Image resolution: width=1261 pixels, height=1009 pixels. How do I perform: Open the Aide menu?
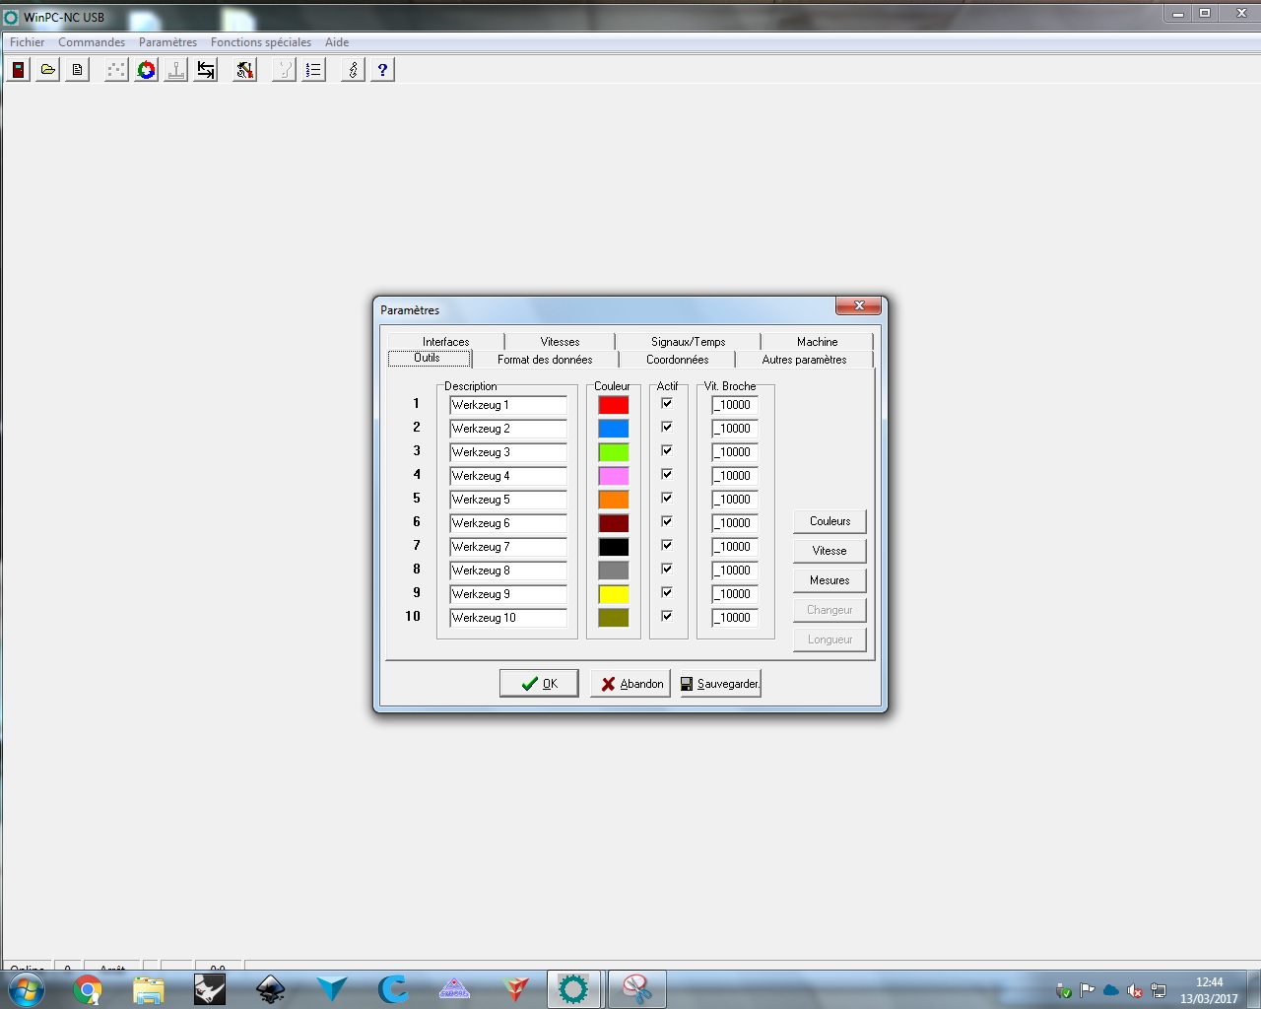tap(337, 42)
